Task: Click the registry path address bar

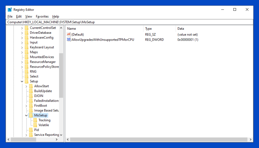Action: [129, 22]
